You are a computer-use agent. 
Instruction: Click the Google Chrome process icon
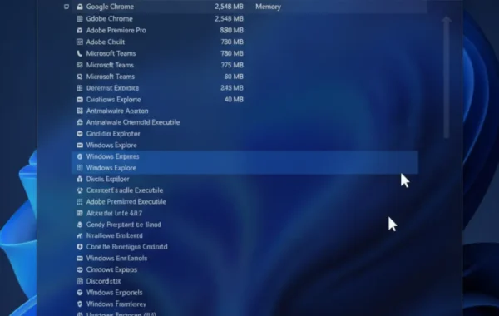tap(80, 7)
